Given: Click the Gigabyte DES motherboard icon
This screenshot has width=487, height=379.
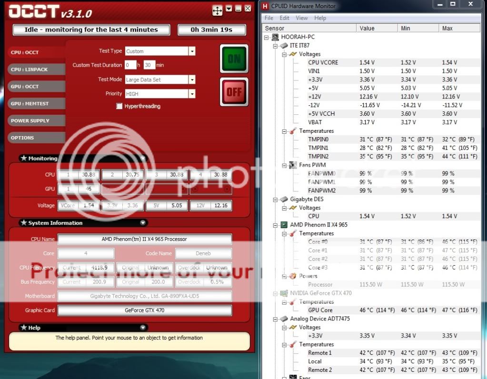Looking at the screenshot, I should pyautogui.click(x=284, y=199).
